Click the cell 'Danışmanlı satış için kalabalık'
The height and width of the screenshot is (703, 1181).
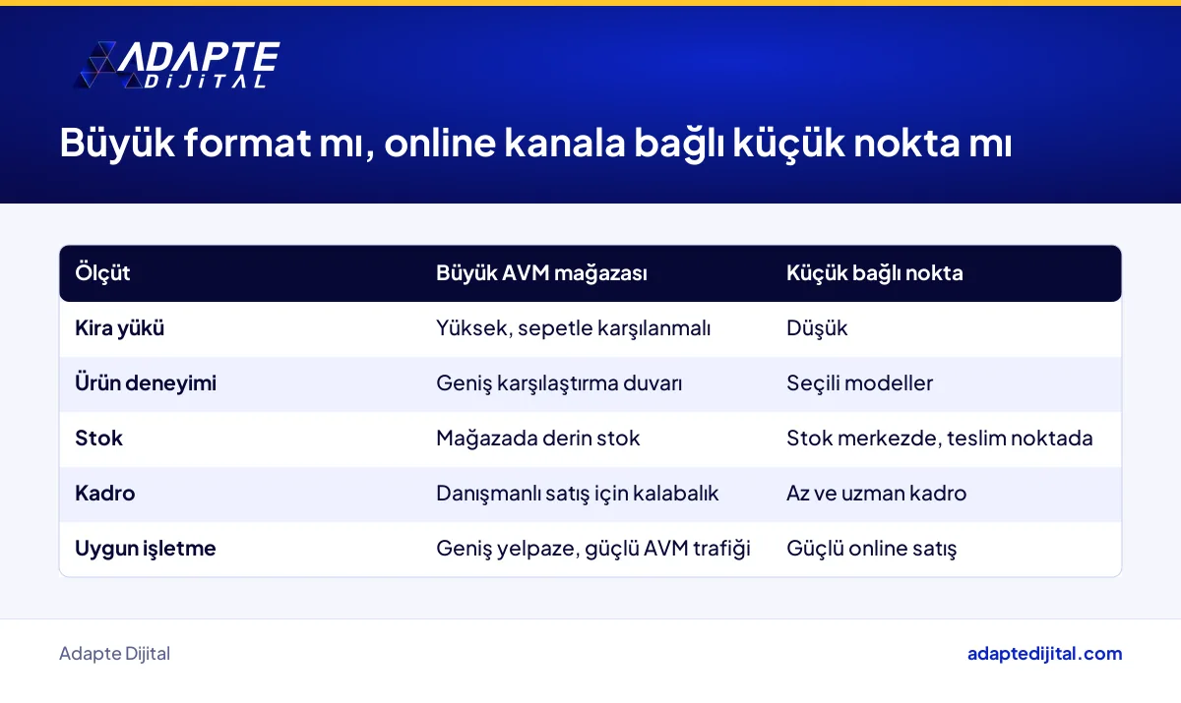point(578,494)
